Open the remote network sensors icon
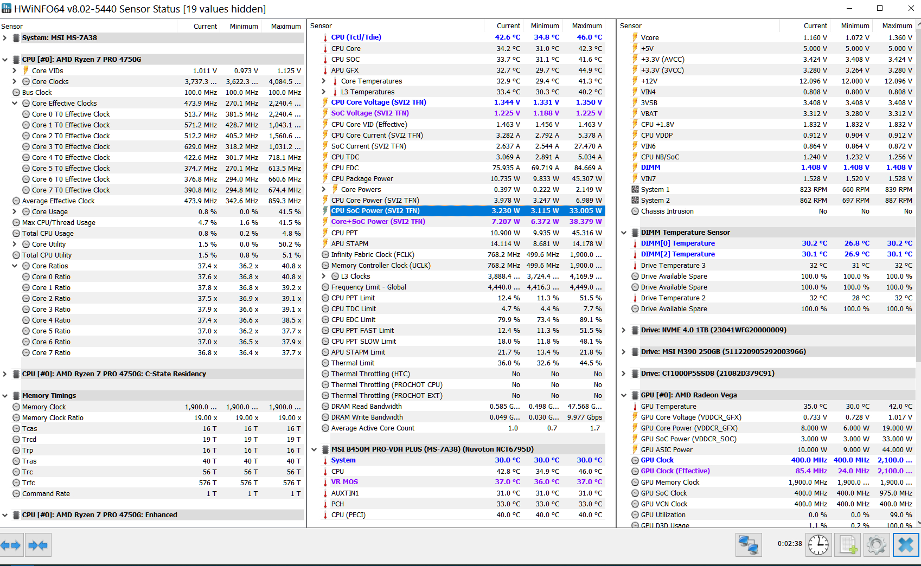 point(749,545)
